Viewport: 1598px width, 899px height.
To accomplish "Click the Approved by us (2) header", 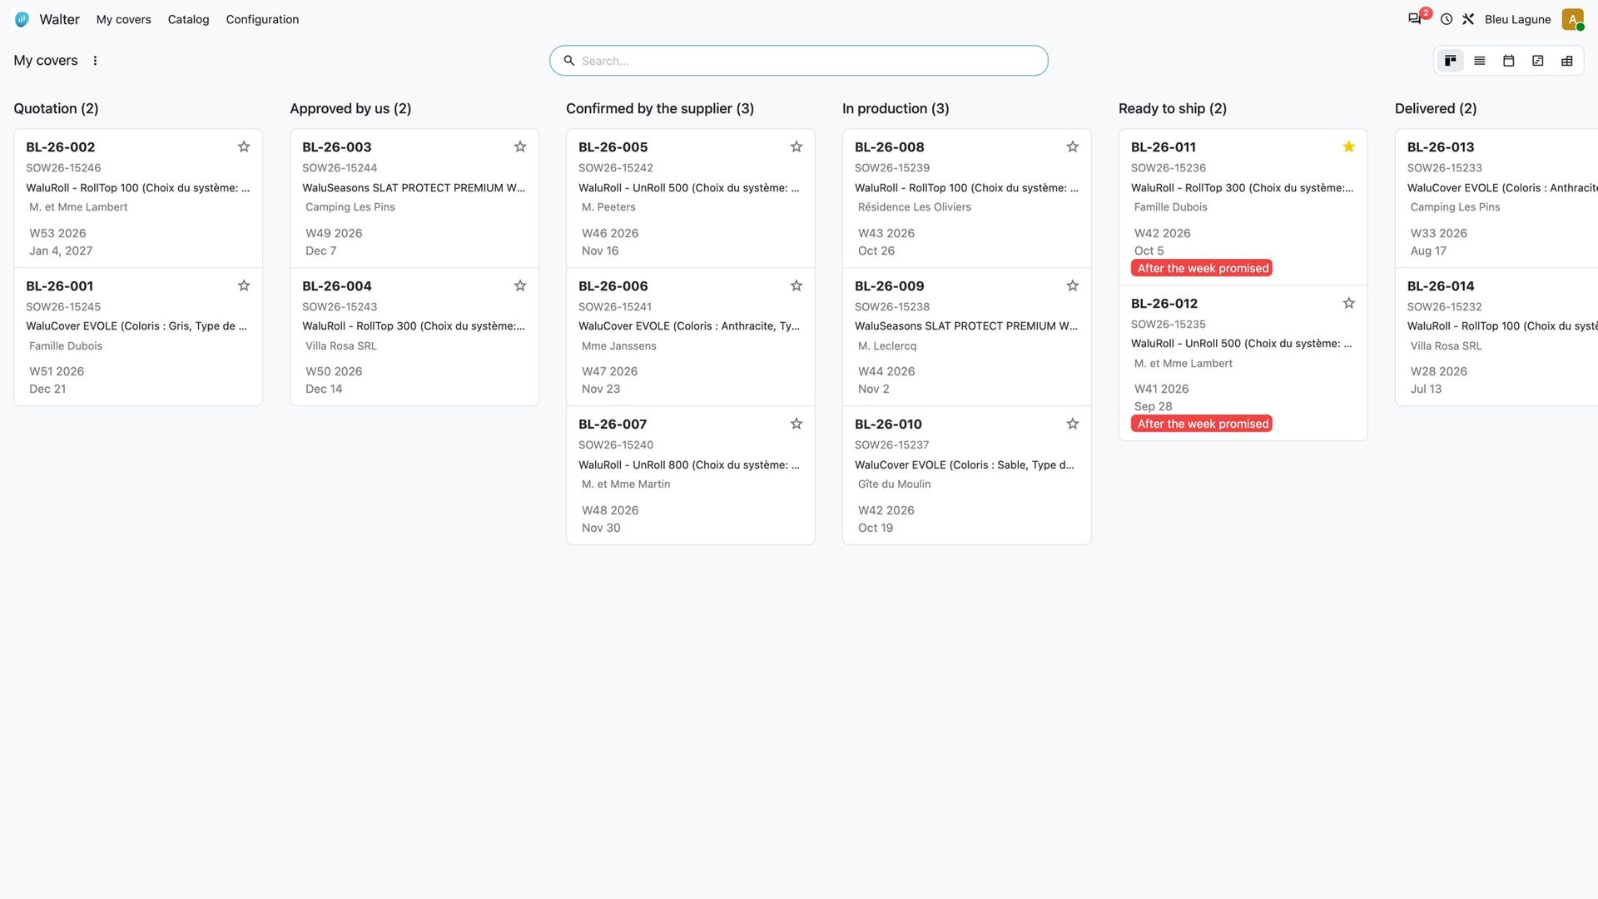I will tap(350, 108).
